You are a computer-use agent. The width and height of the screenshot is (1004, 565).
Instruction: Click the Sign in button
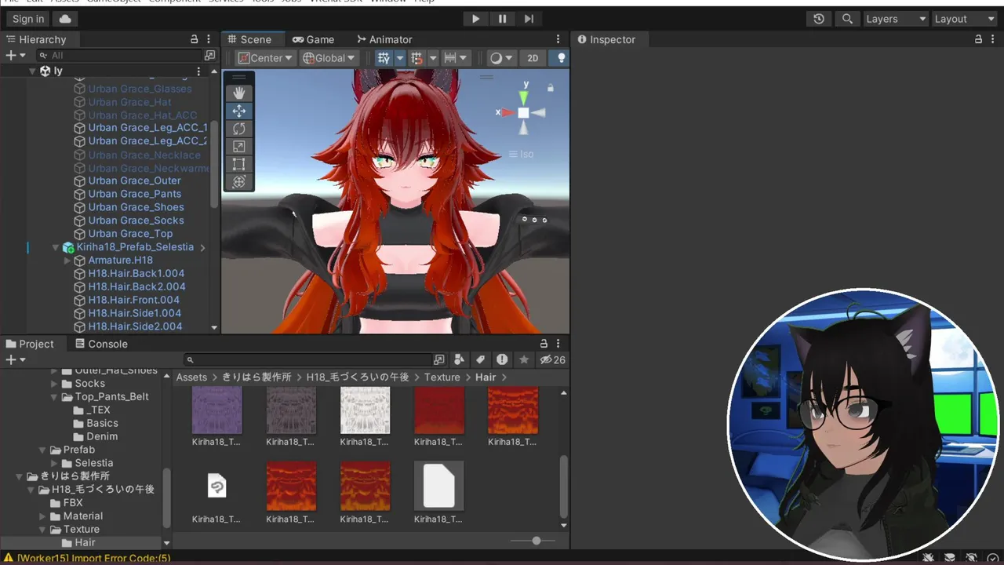click(x=28, y=19)
